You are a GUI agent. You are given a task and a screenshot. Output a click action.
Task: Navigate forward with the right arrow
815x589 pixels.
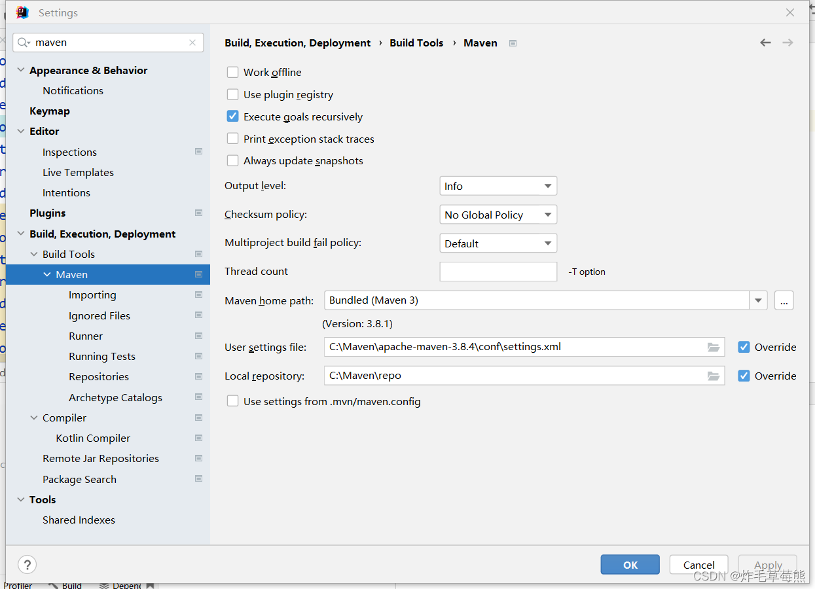(x=788, y=43)
